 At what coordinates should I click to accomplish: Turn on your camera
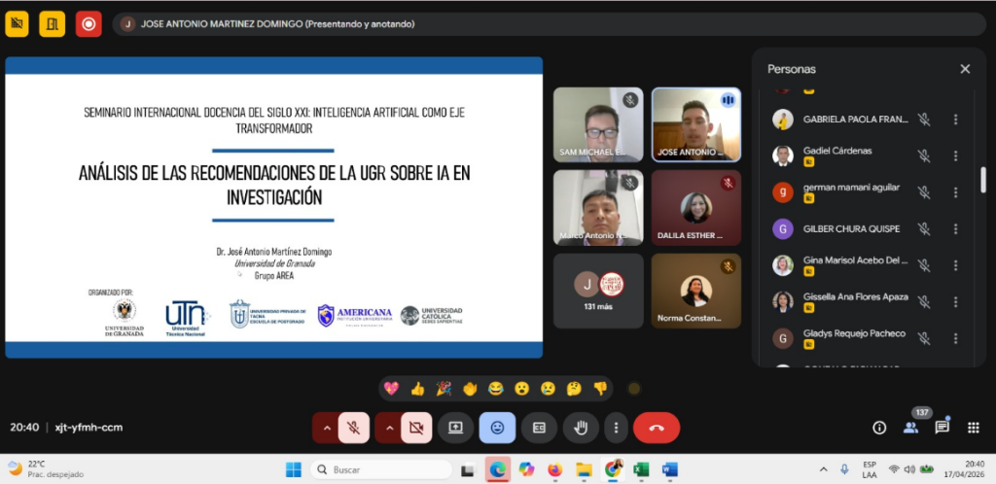point(418,428)
